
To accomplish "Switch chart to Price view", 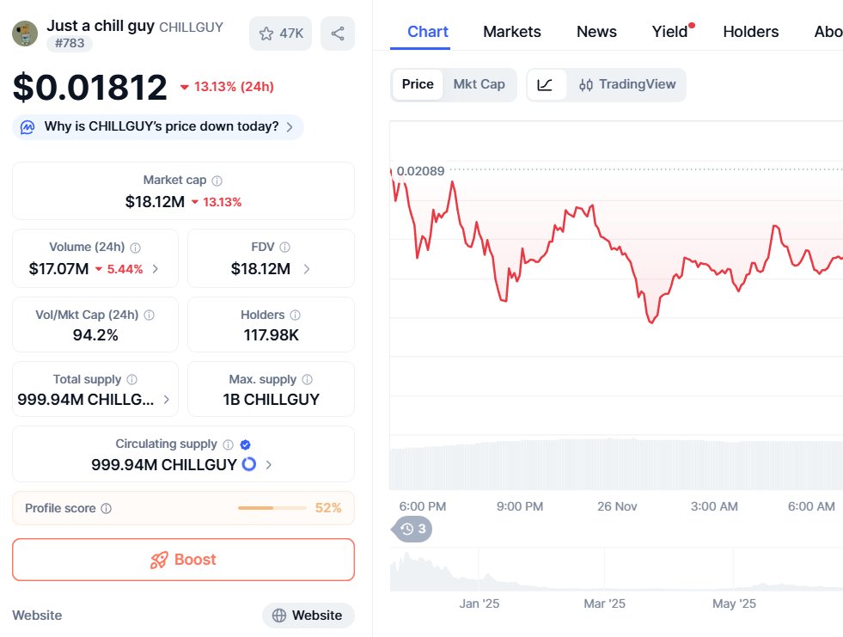I will click(418, 84).
